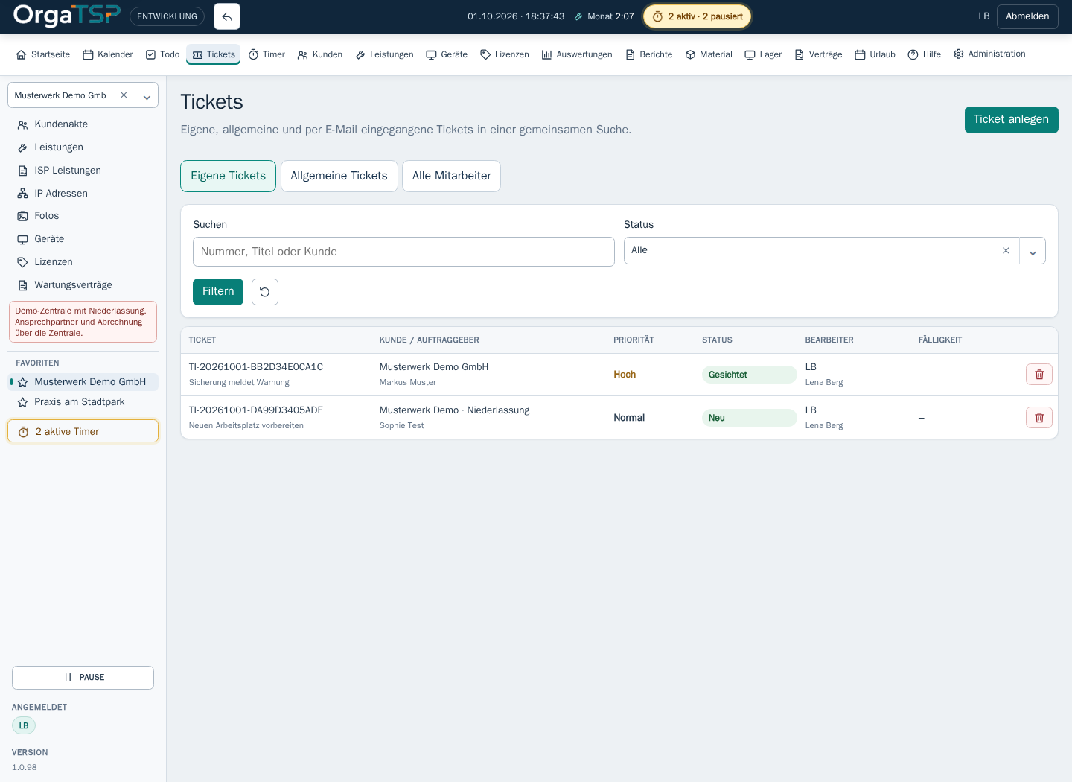Open Kunden in the top navigation
Screen dimensions: 1072x782
click(320, 54)
